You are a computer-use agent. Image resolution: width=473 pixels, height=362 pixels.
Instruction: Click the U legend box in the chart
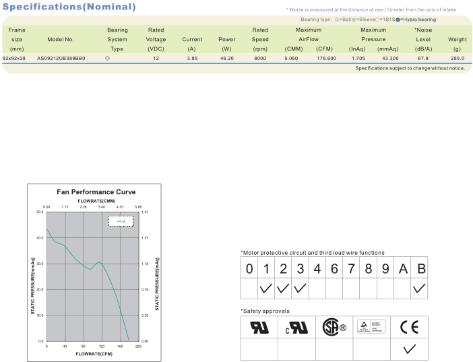(121, 221)
